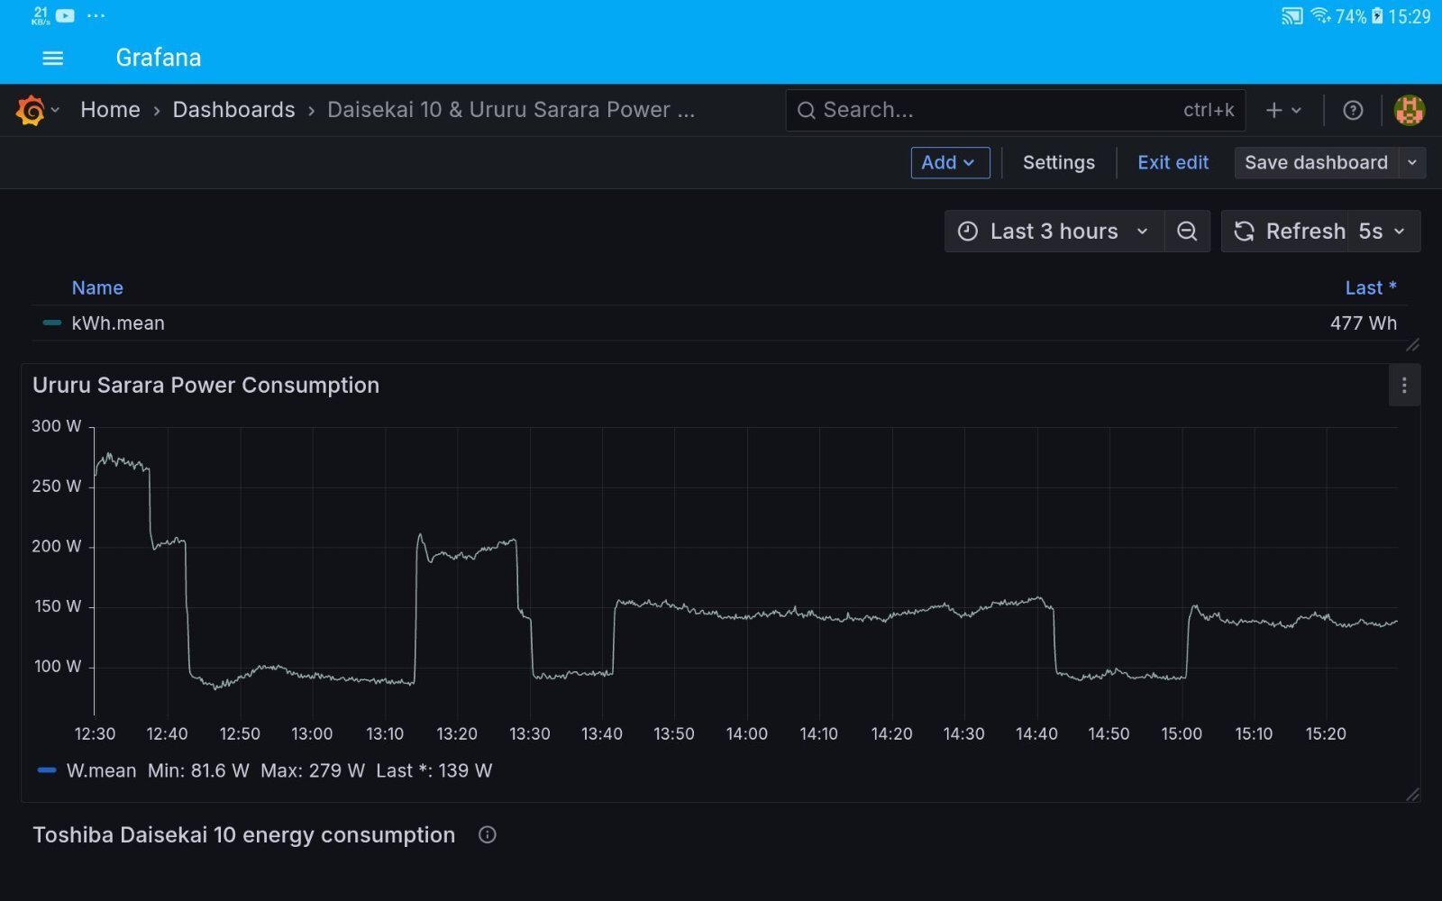Click the Grafana logo icon

click(30, 110)
